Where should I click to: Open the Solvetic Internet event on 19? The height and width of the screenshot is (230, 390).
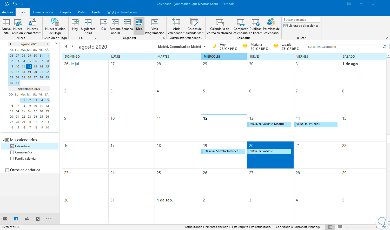223,151
